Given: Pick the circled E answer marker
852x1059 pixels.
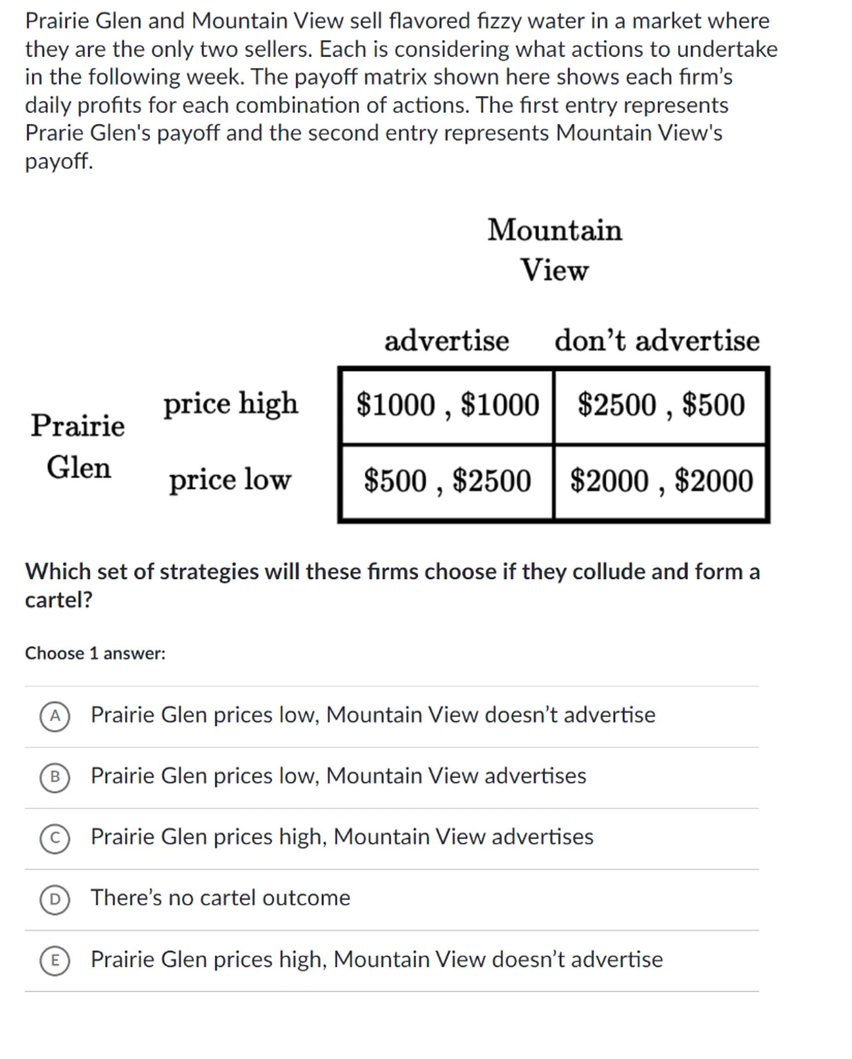Looking at the screenshot, I should tap(55, 960).
